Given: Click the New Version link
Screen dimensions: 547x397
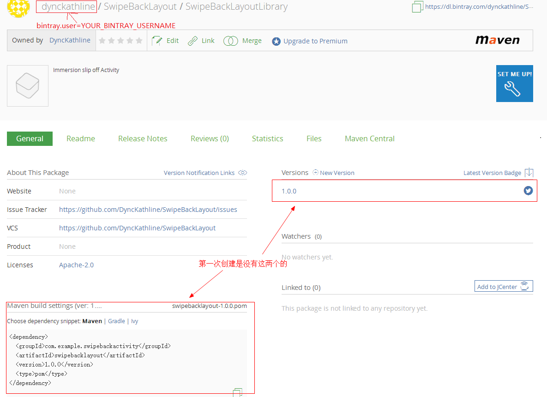Looking at the screenshot, I should pos(337,173).
